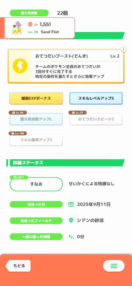Tap the locked 最大所持数アップL sub-skill
132x286 pixels.
(x=36, y=119)
